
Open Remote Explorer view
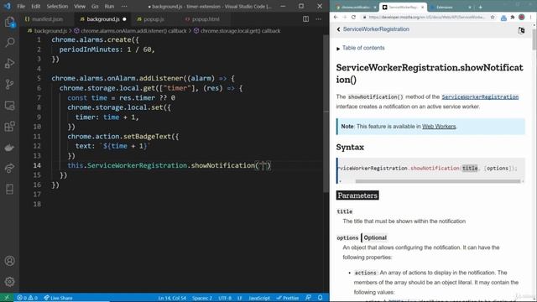[9, 106]
